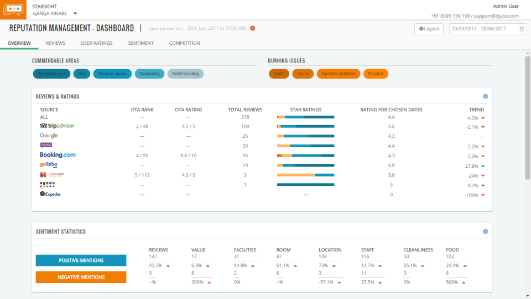Viewport: 531px width, 299px height.
Task: Open the calendar icon in date field
Action: point(522,29)
